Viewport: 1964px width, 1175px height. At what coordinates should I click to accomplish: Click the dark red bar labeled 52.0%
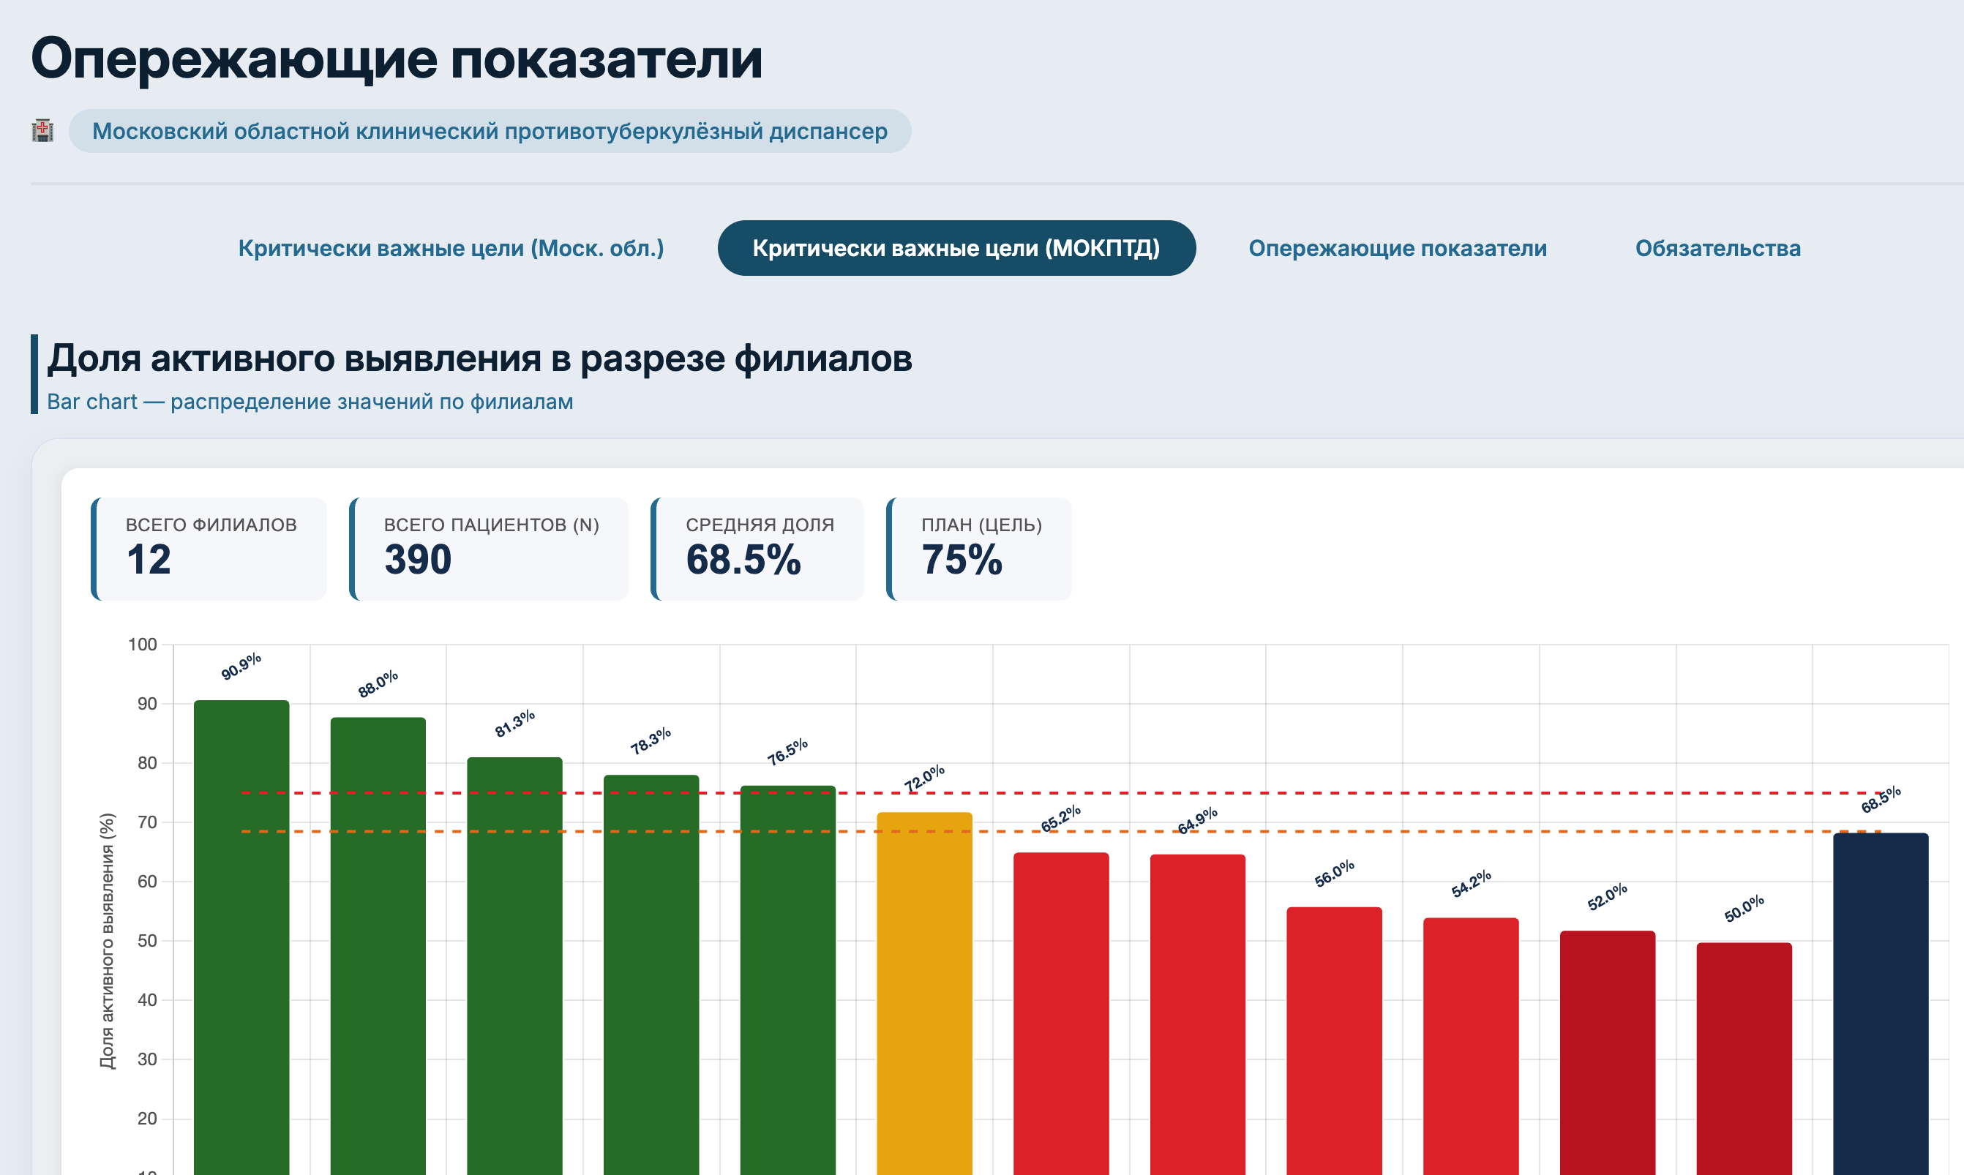(x=1608, y=1053)
